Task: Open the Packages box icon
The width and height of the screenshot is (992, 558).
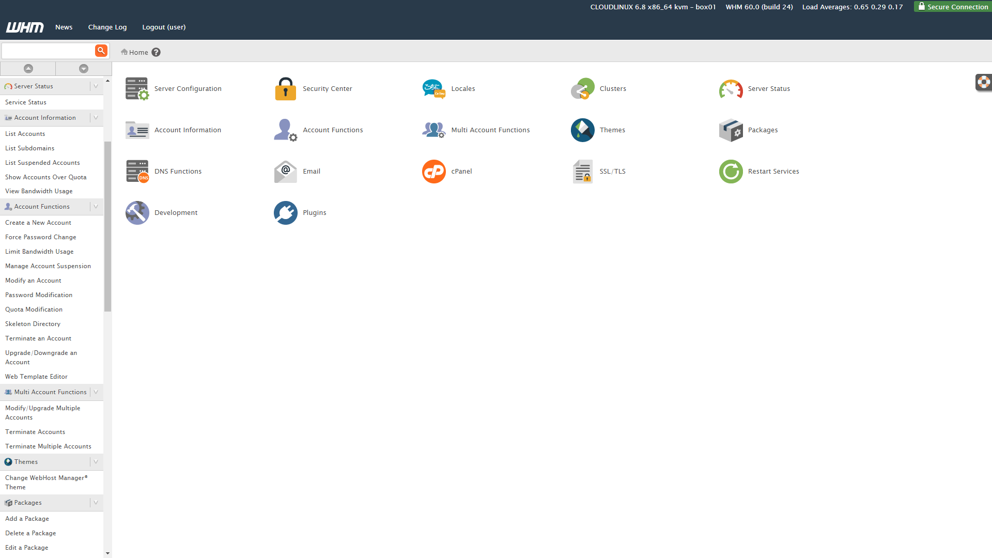Action: pos(731,130)
